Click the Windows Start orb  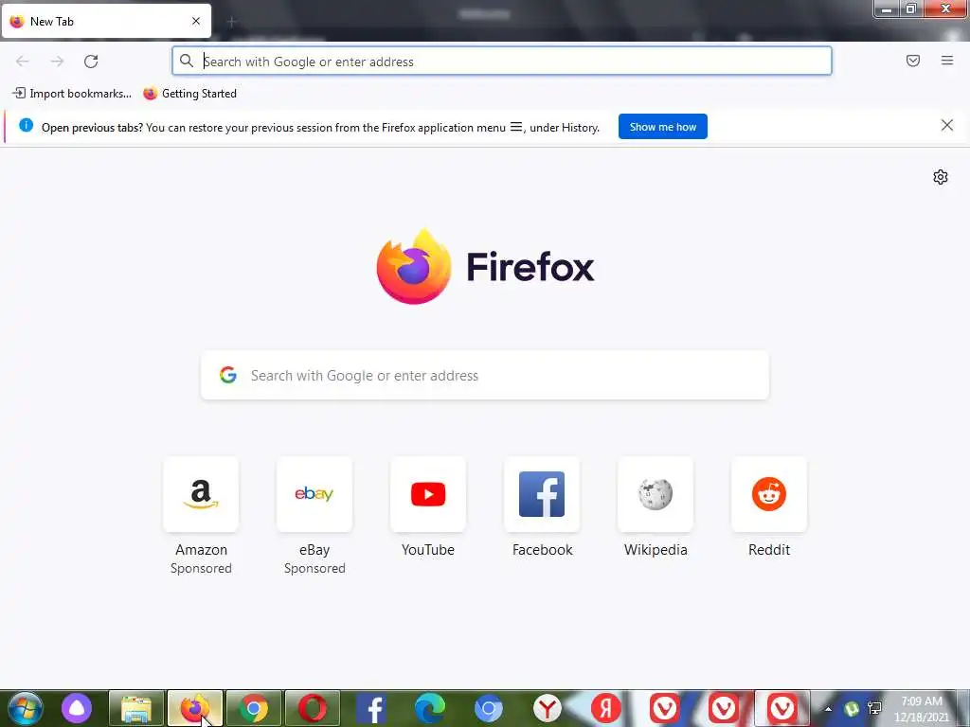click(x=25, y=708)
